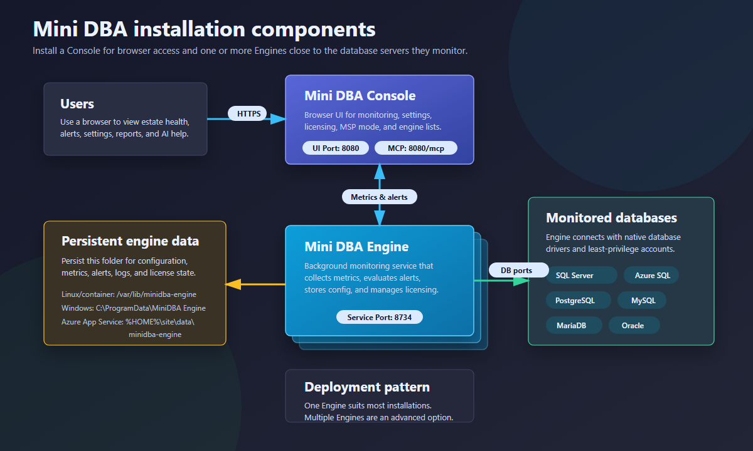Click the Metrics & alerts label
The height and width of the screenshot is (451, 753).
(x=380, y=197)
